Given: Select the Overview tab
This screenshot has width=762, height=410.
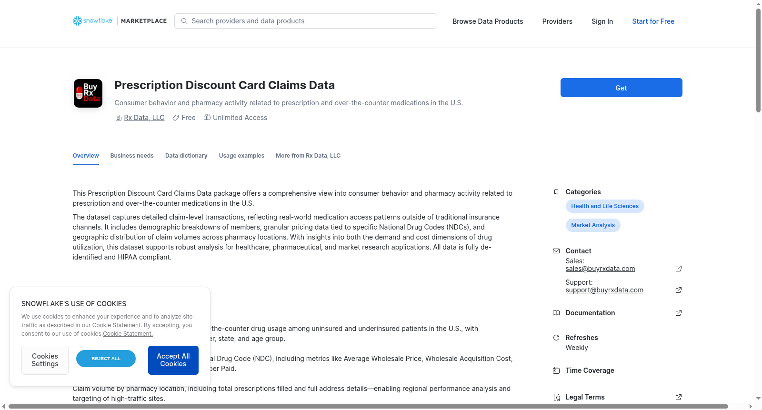Looking at the screenshot, I should [x=86, y=156].
